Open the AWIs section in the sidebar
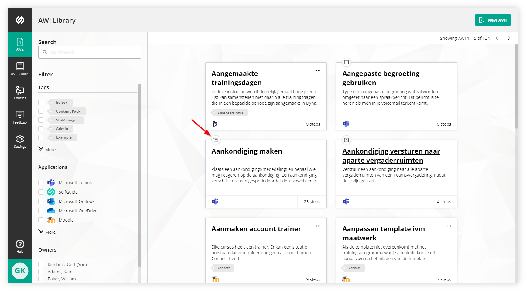This screenshot has height=291, width=526. [x=20, y=44]
